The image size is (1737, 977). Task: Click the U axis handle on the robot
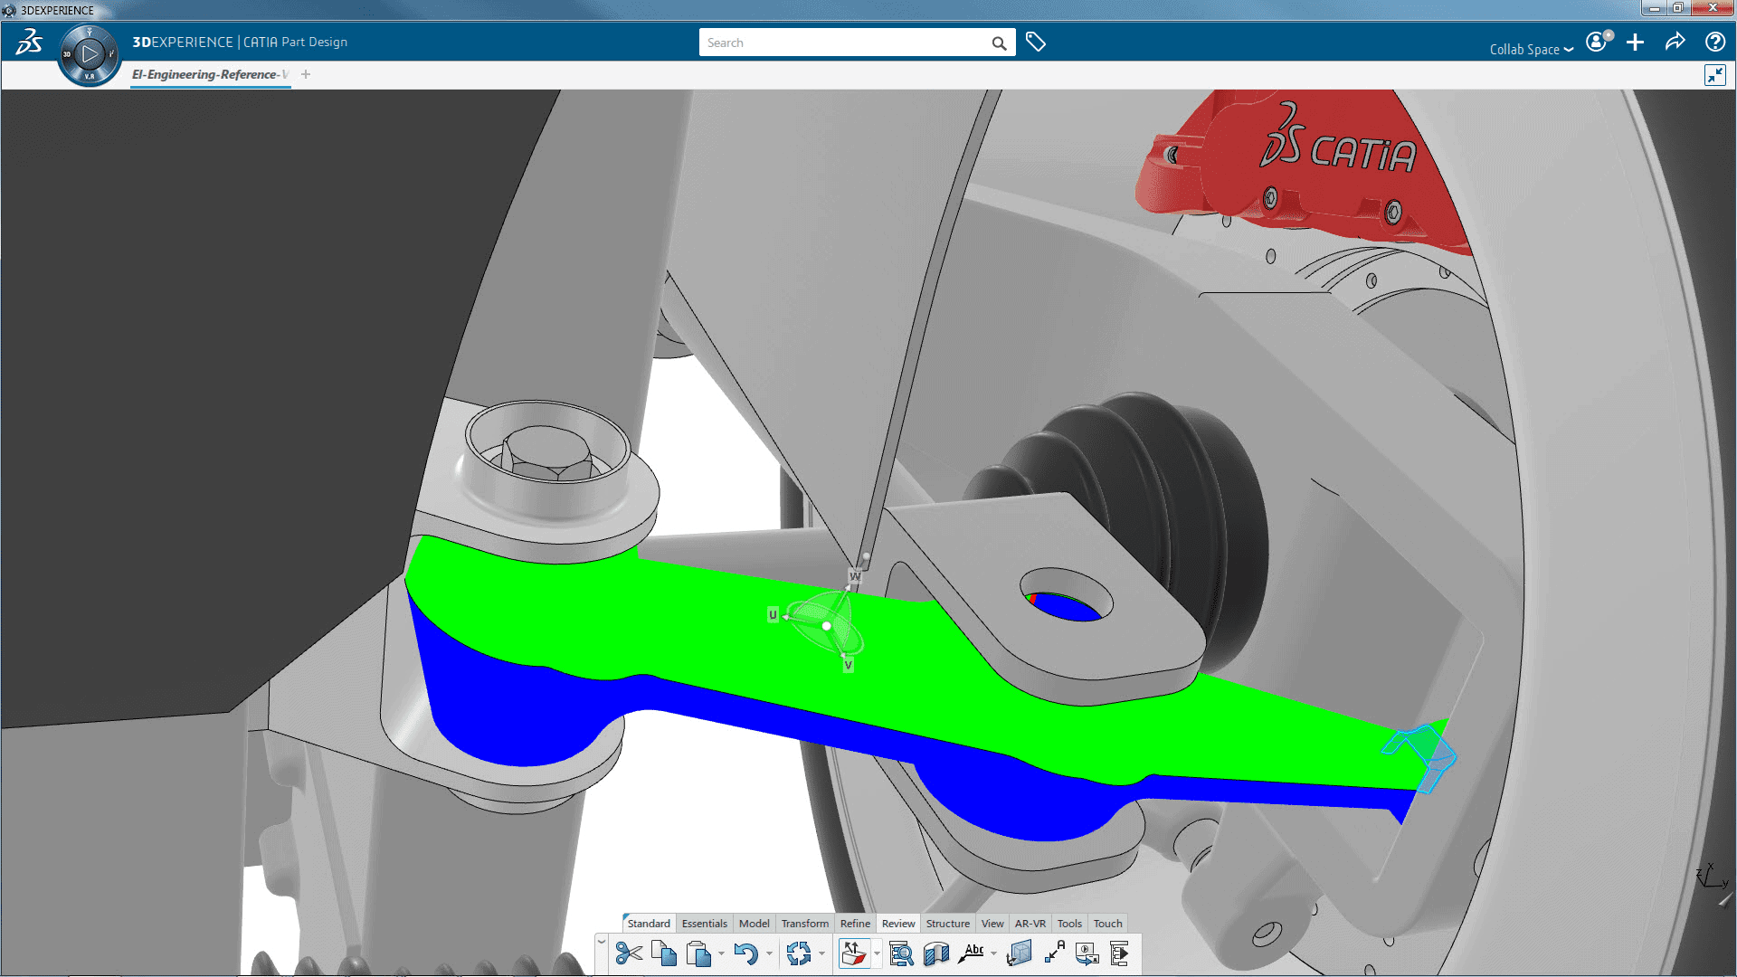773,614
